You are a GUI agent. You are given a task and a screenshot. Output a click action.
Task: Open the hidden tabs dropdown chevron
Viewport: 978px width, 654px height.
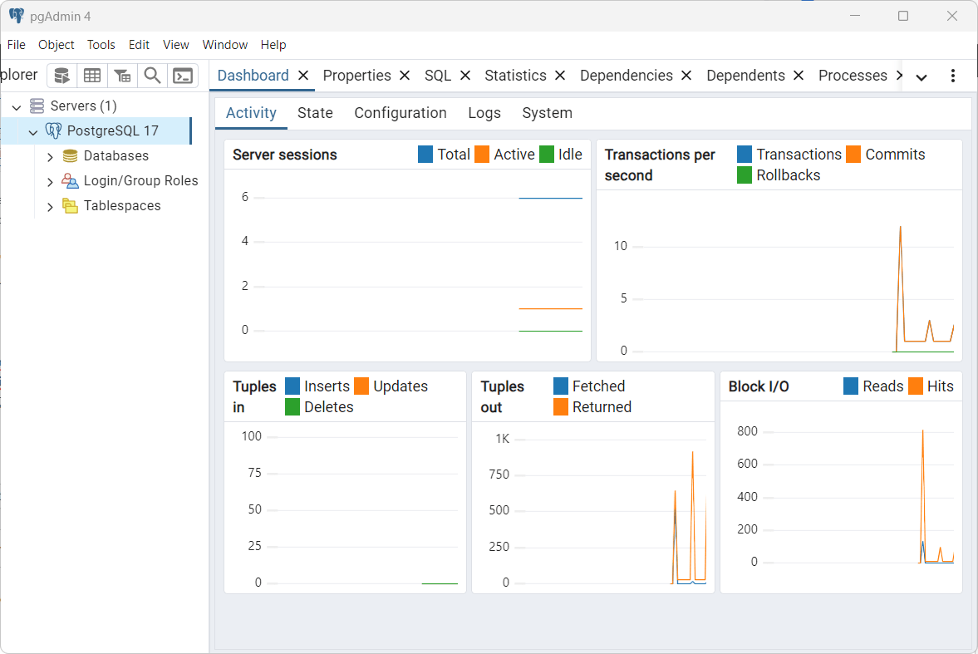click(x=921, y=77)
